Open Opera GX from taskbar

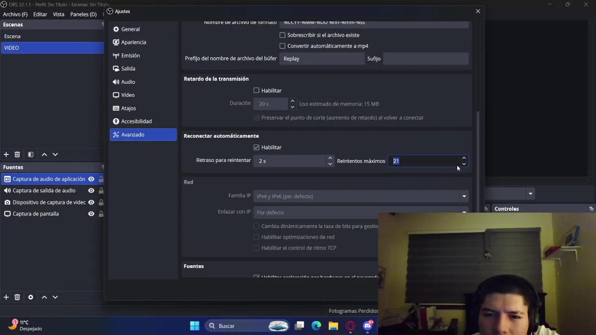click(351, 326)
